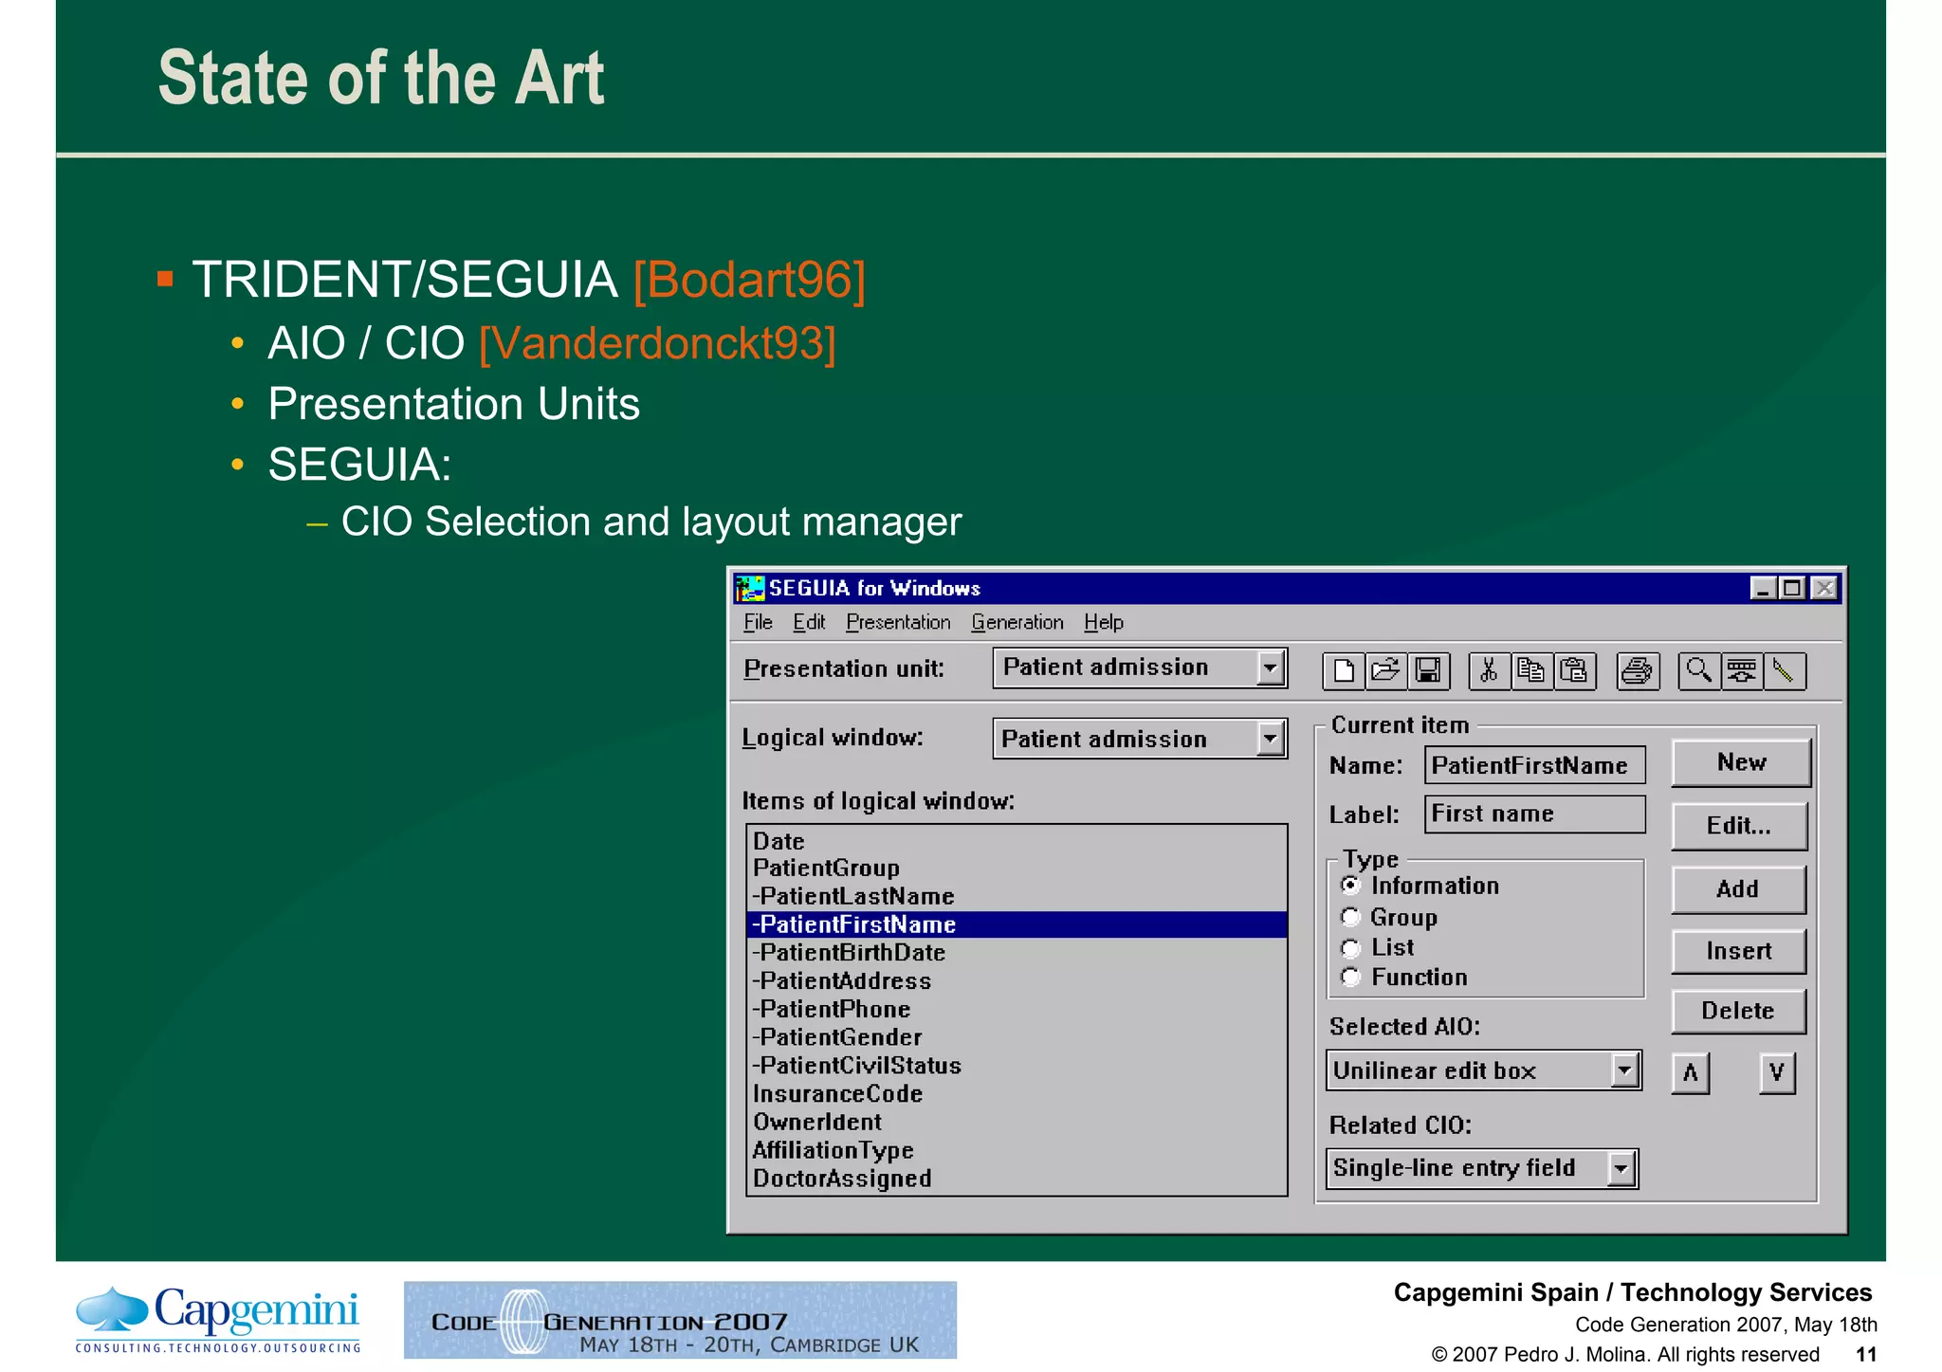Screen dimensions: 1942x1372
Task: Click the Save floppy disk icon
Action: [1428, 671]
